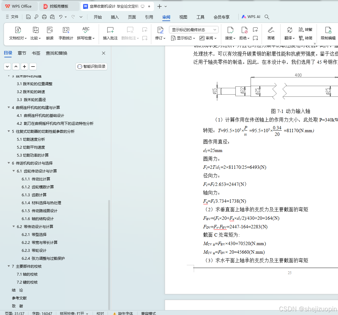Switch to 找稻壳模板 tab
Screen dimensions: 338x315
point(59,6)
